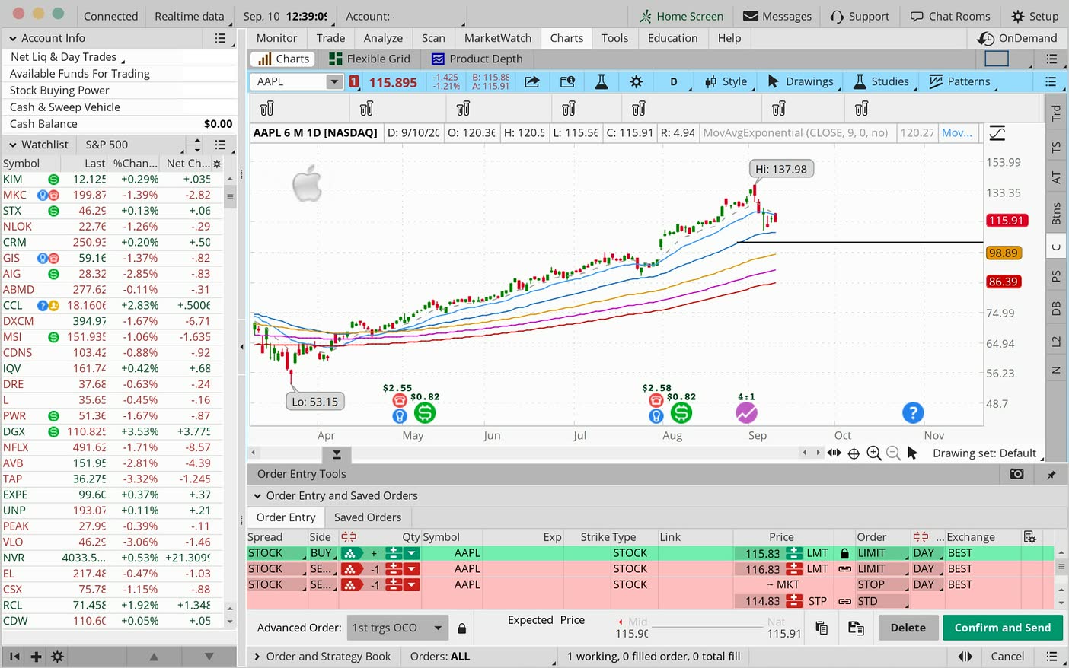Click the Account Info list menu icon

pos(220,38)
